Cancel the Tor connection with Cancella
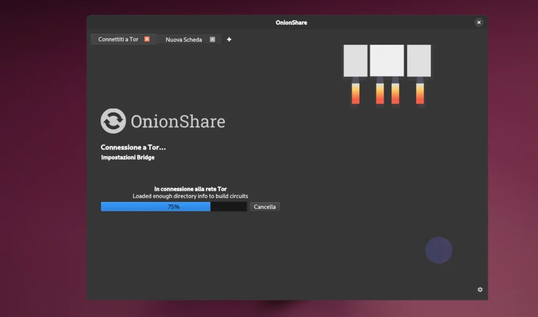This screenshot has height=317, width=538. pyautogui.click(x=265, y=206)
